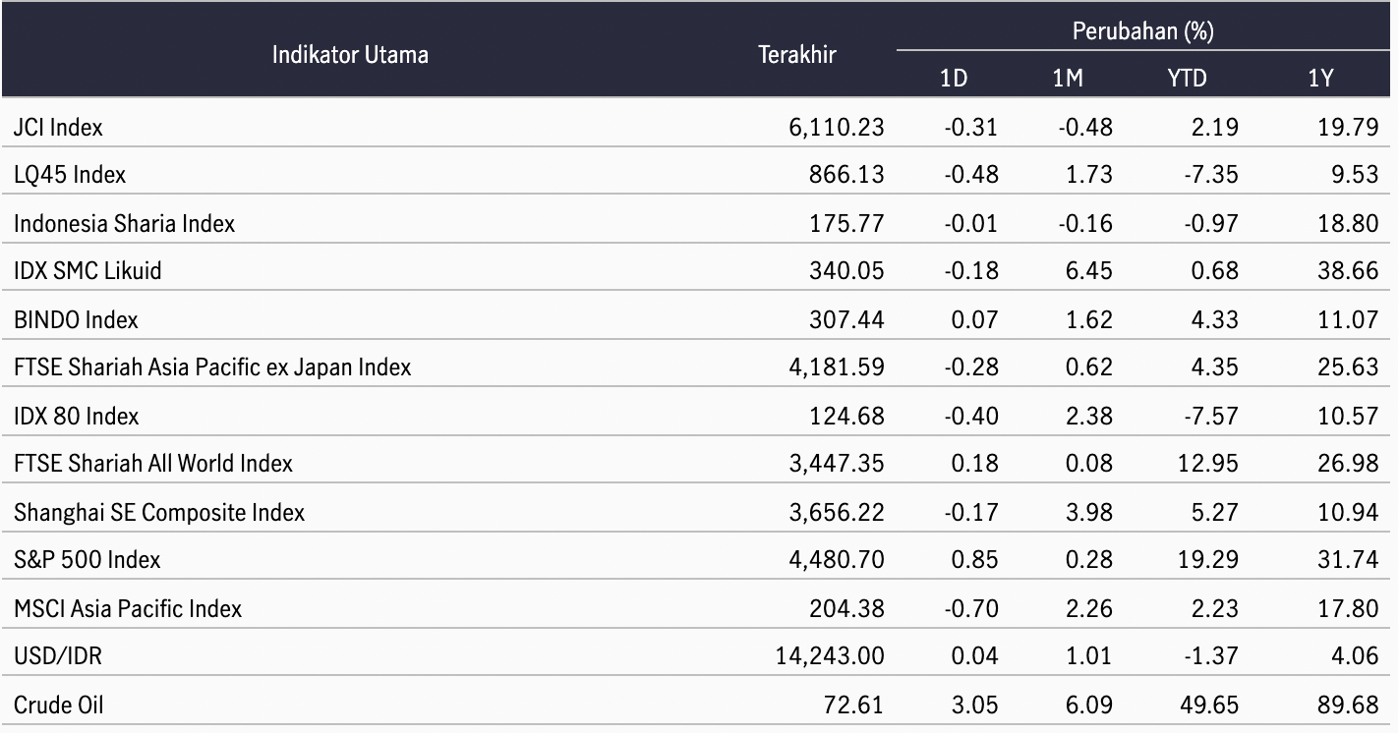Click FTSE Shariah Asia Pacific ex Japan Index
Screen dimensions: 1398x733
tap(212, 367)
